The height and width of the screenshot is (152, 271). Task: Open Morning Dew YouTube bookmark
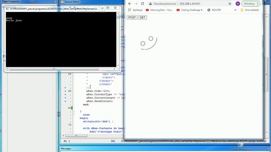[159, 10]
